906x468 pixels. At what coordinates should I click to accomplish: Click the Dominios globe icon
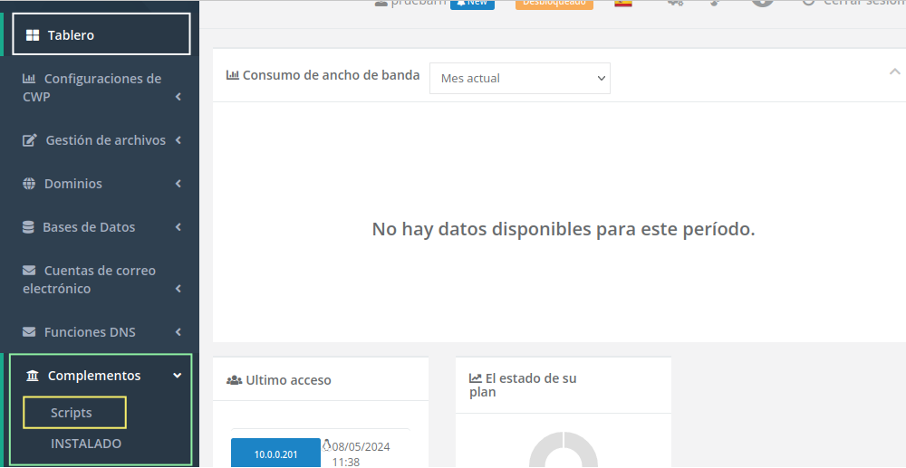(x=29, y=184)
